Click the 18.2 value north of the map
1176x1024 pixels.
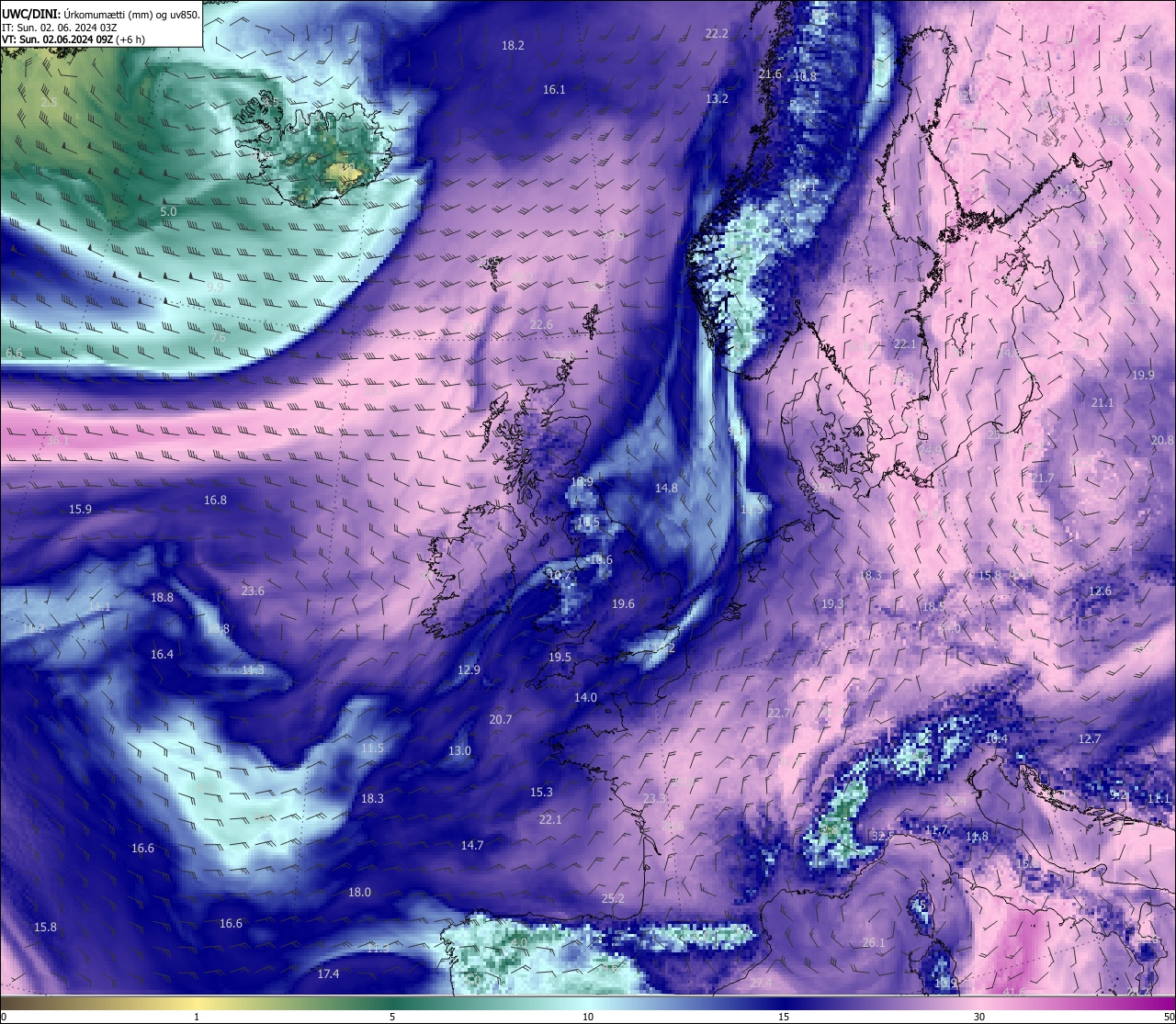coord(513,45)
